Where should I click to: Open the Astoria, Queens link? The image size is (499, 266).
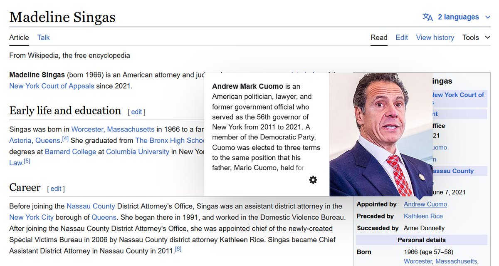coord(35,141)
